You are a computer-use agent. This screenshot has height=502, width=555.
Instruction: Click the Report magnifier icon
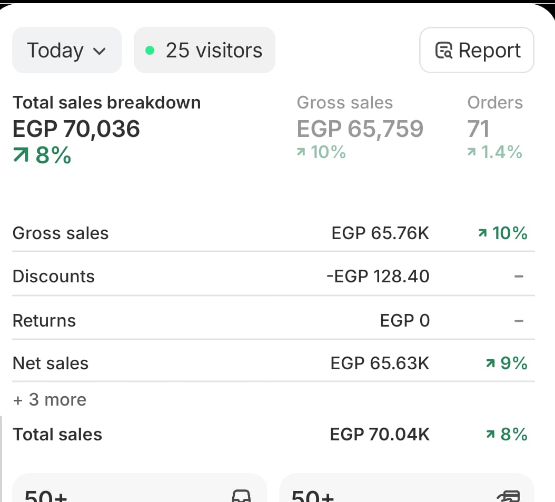point(444,51)
